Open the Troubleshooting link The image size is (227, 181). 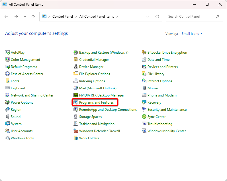coord(160,124)
